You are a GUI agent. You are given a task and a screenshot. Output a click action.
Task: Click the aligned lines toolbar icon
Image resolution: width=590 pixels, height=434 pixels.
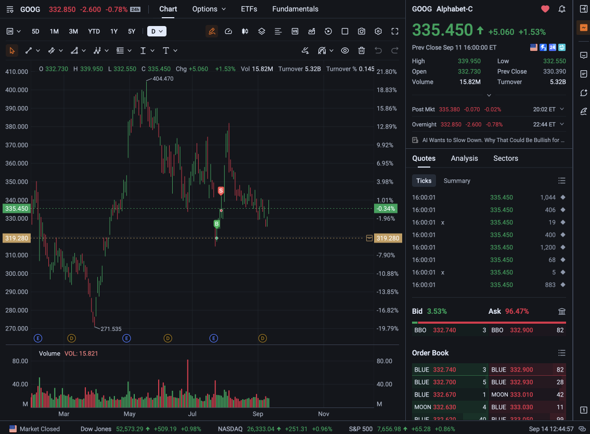click(278, 31)
